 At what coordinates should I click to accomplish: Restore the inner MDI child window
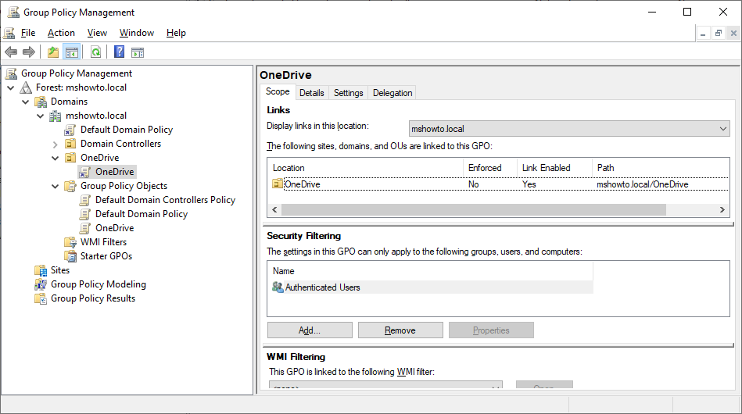tap(719, 33)
